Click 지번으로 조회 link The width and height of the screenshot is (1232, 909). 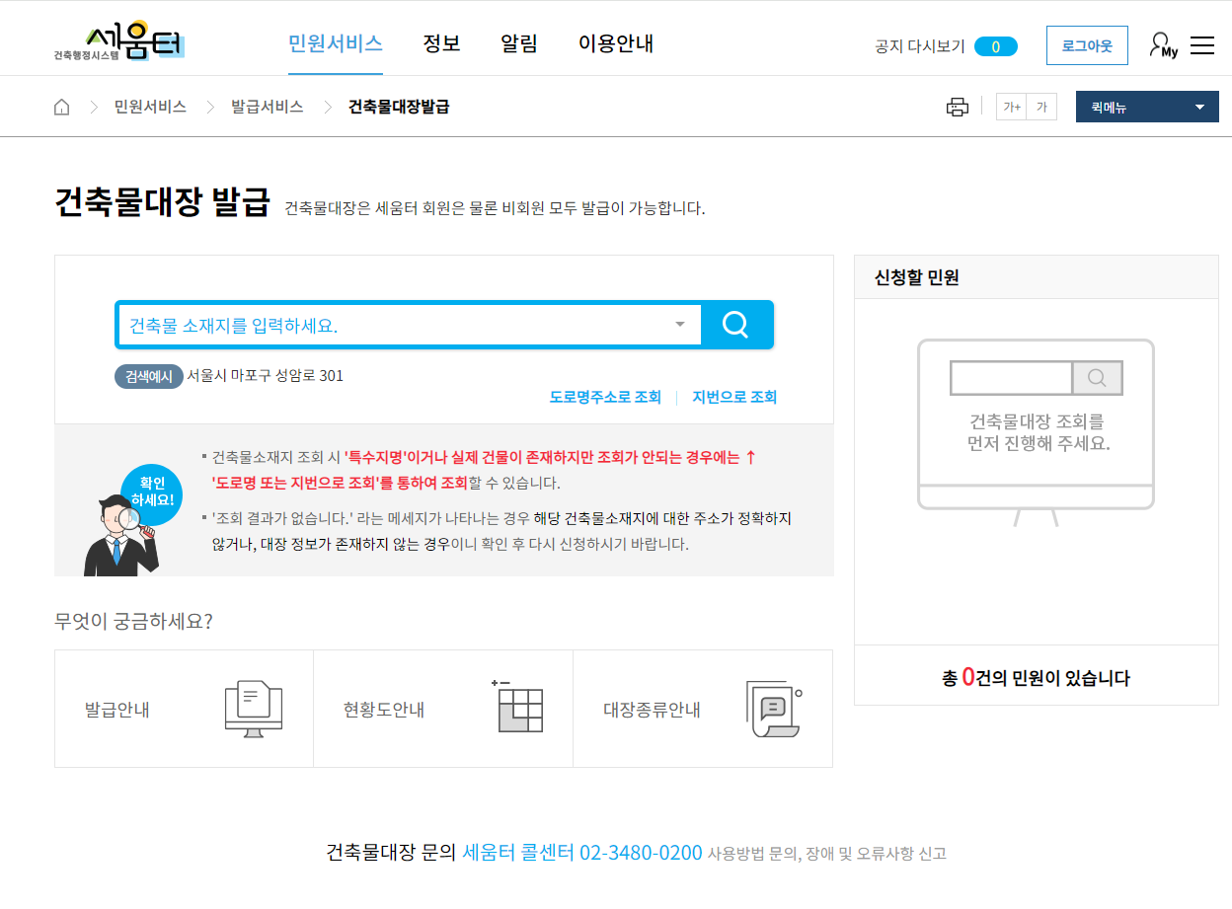(x=734, y=397)
